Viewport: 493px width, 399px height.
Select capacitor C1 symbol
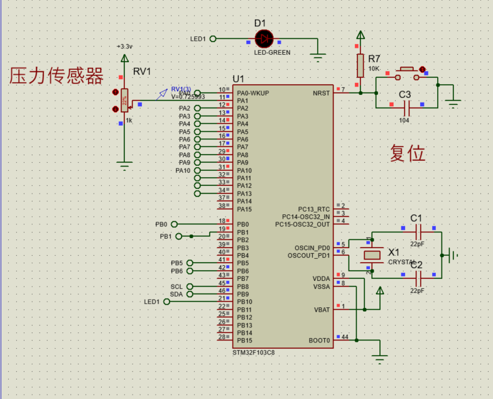pyautogui.click(x=418, y=232)
